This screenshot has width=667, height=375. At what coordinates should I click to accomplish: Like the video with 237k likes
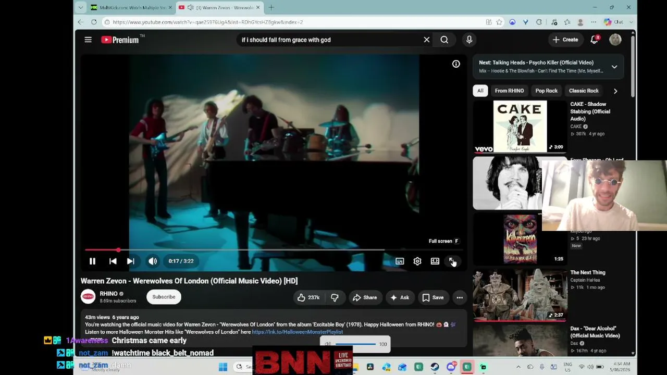tap(308, 297)
